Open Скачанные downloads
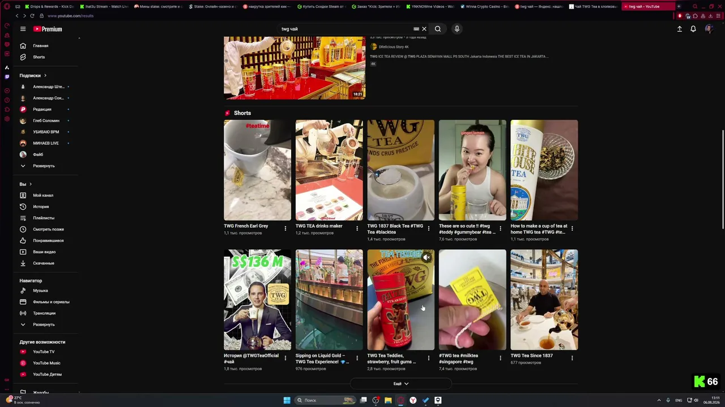 44,263
